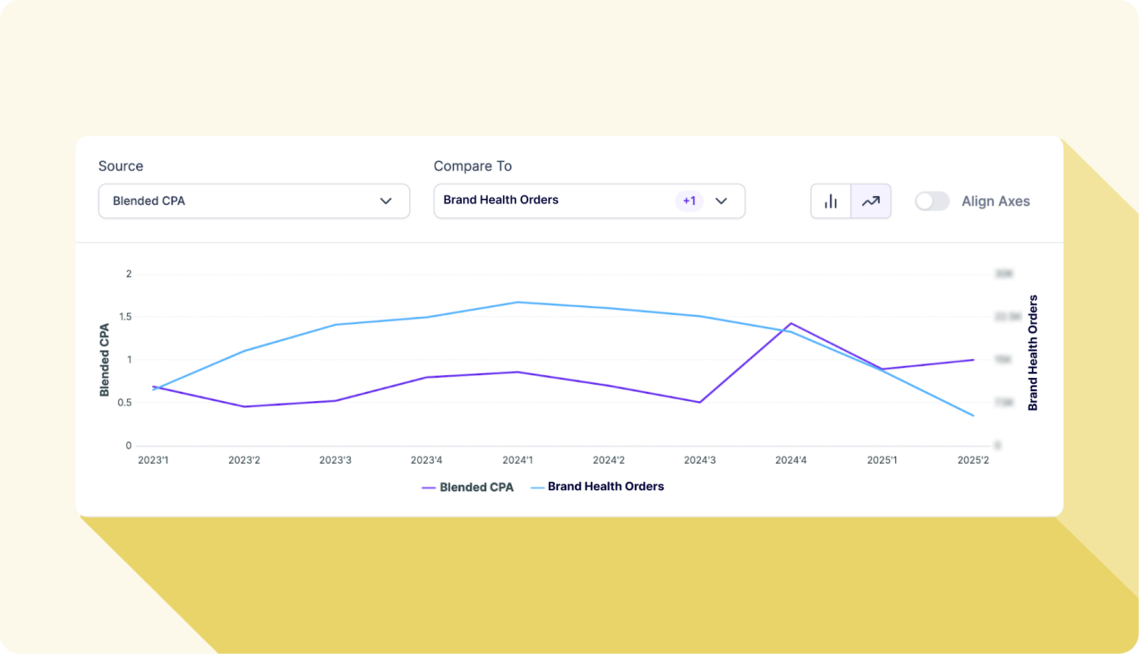Open the Blended CPA source dropdown
The height and width of the screenshot is (654, 1139).
click(x=253, y=201)
